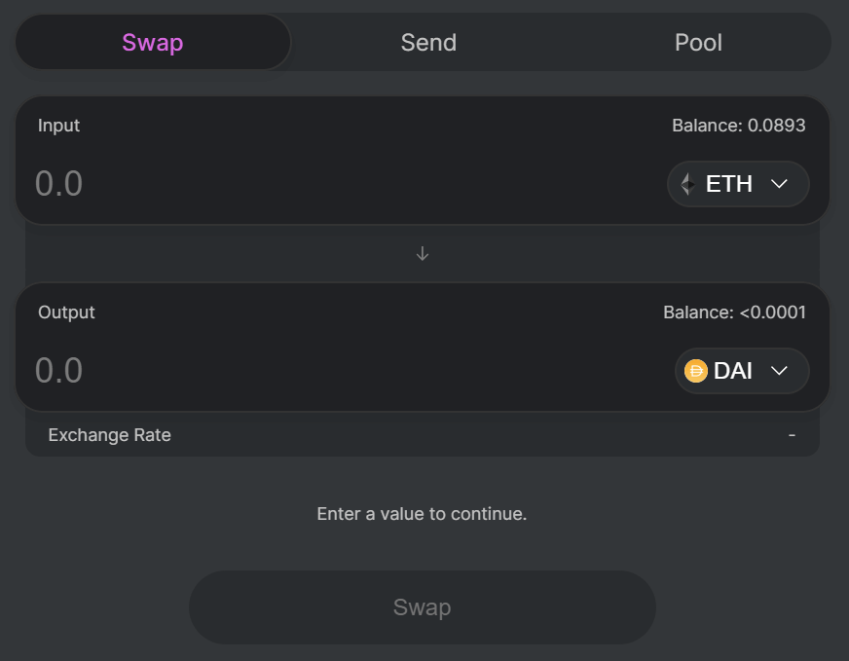
Task: Click the Input balance 0.0893 text
Action: click(x=738, y=126)
